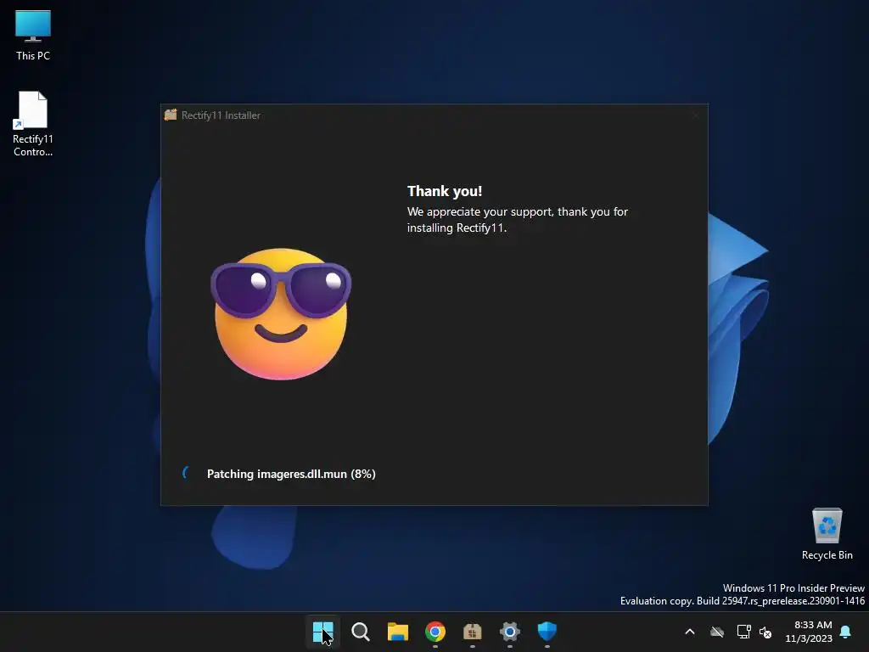869x652 pixels.
Task: Switch to Rectify11 Installer taskbar icon
Action: (x=472, y=632)
